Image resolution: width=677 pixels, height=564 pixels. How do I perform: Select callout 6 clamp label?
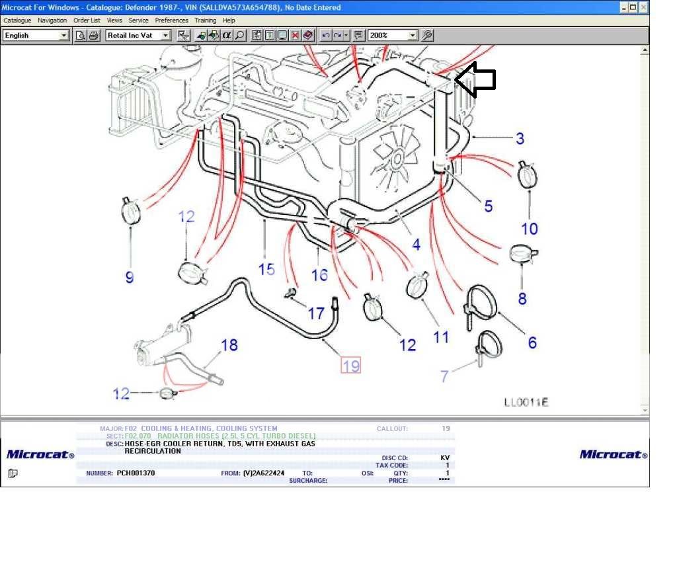coord(532,343)
